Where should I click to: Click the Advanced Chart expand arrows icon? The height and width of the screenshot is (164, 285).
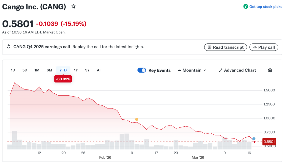point(220,70)
